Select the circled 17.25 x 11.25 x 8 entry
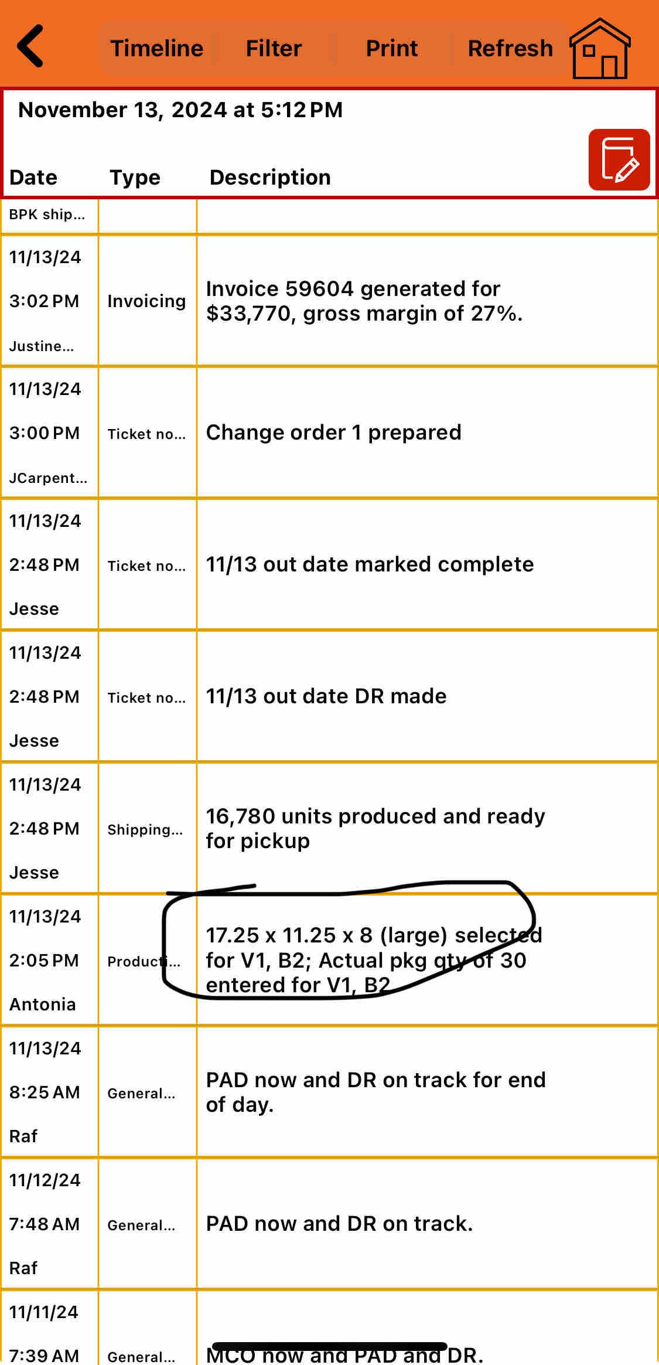Image resolution: width=659 pixels, height=1365 pixels. coord(374,960)
